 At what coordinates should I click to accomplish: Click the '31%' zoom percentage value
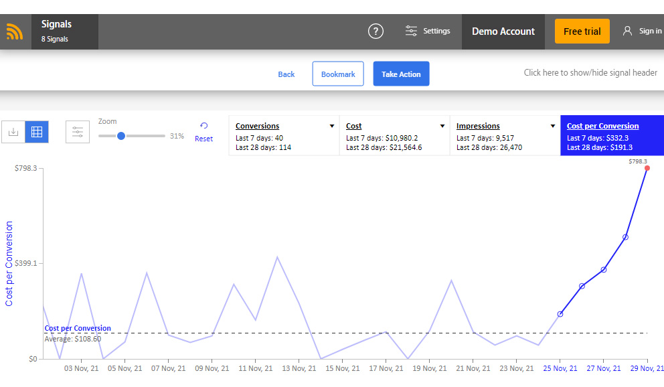pyautogui.click(x=177, y=136)
